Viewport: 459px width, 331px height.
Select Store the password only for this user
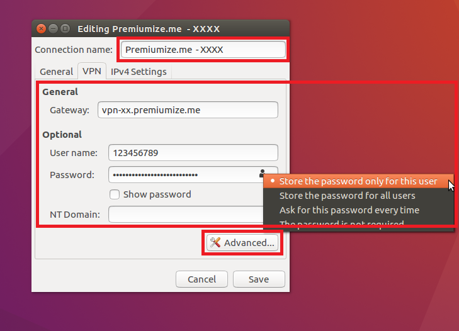pos(358,181)
